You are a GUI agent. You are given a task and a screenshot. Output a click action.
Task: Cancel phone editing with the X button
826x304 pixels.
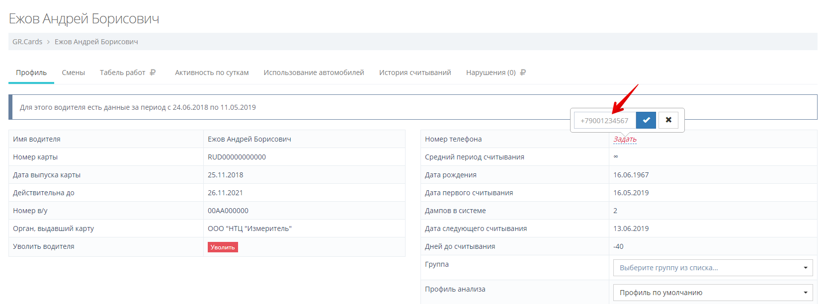click(668, 120)
